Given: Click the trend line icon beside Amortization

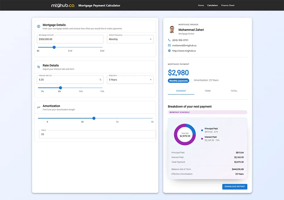Looking at the screenshot, I should [39, 107].
